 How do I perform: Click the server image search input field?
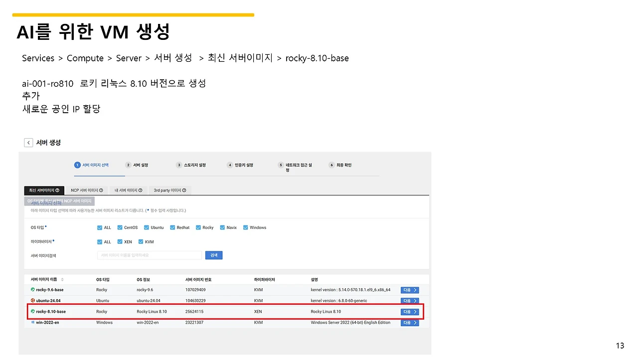[150, 255]
